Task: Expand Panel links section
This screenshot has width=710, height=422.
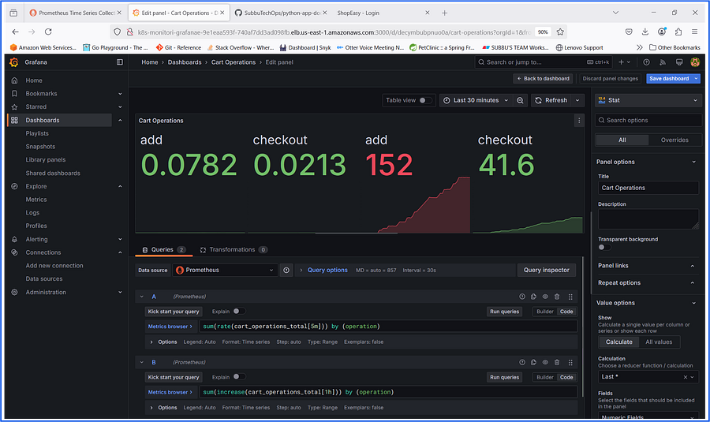Action: click(648, 266)
